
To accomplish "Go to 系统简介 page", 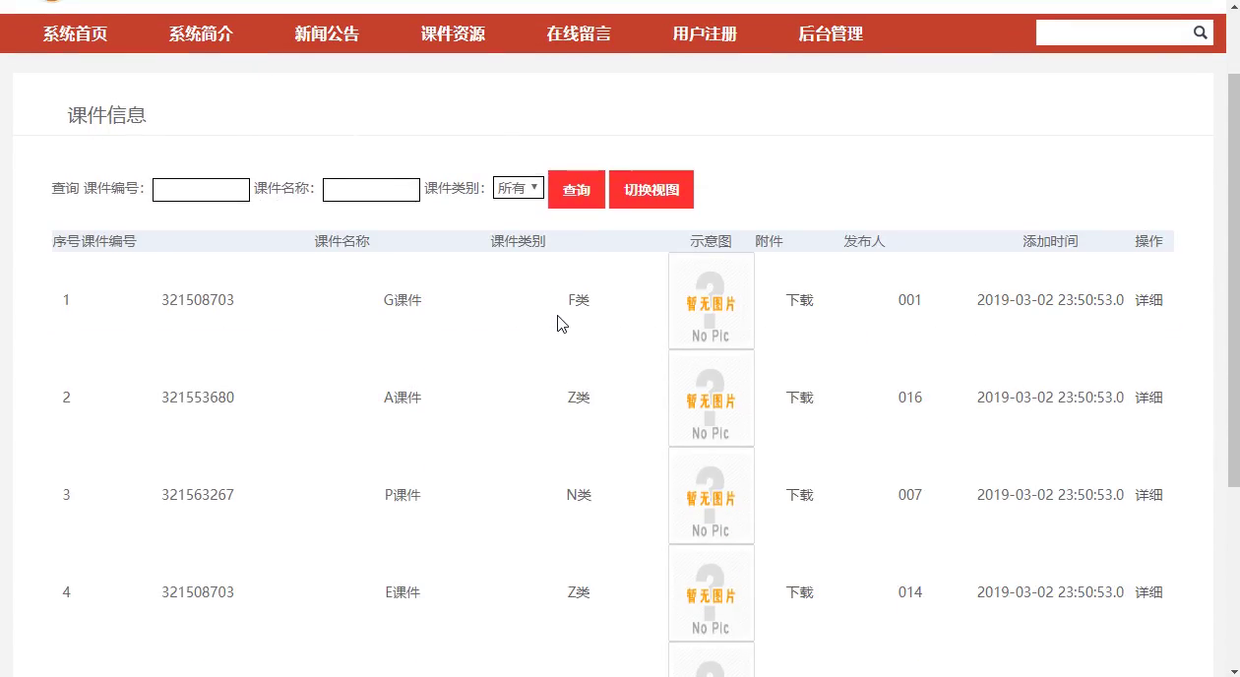I will point(201,33).
